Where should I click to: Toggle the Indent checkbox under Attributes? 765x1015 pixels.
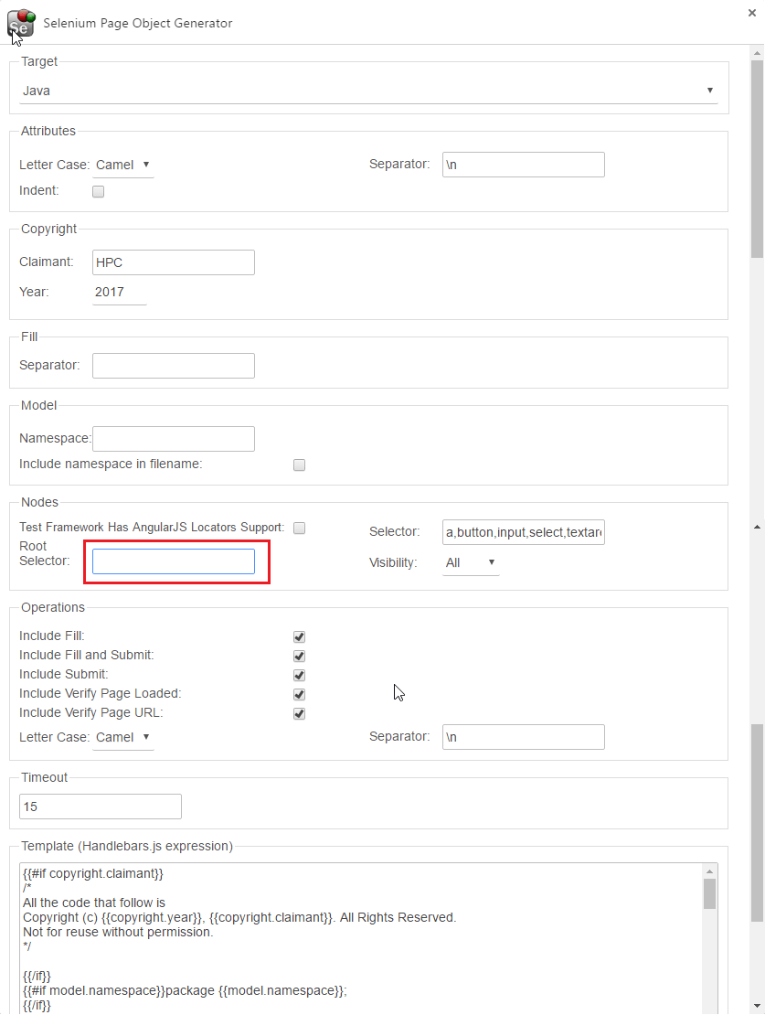(x=98, y=191)
